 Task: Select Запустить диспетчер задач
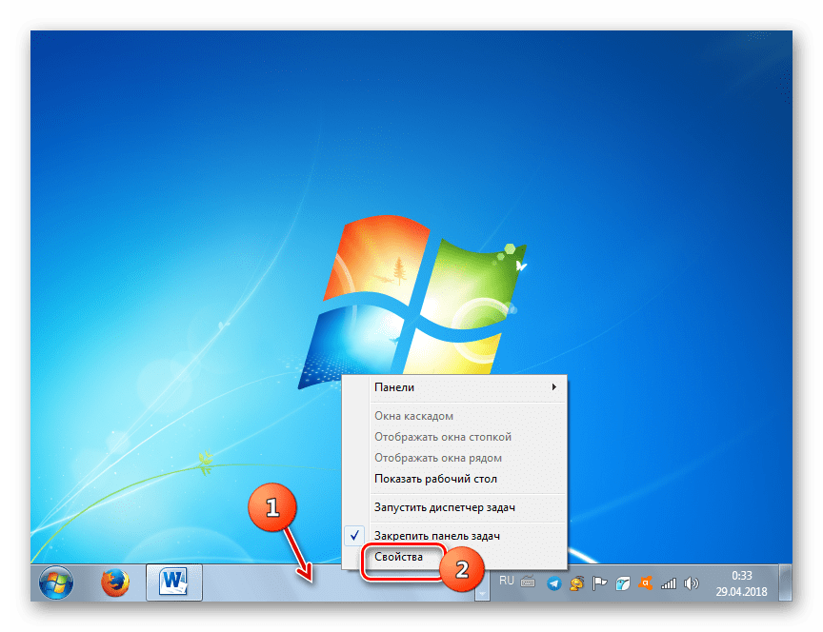click(x=454, y=507)
